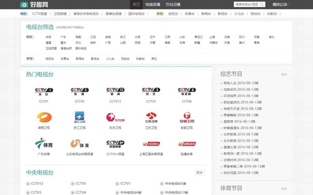Viewport: 313px width, 195px height.
Task: Open the 上海五星体育频道 logo
Action: (151, 144)
